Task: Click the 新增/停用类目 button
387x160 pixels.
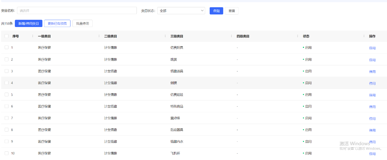Action: [x=29, y=24]
